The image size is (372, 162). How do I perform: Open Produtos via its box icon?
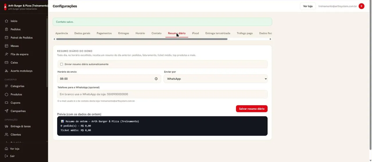click(x=6, y=94)
